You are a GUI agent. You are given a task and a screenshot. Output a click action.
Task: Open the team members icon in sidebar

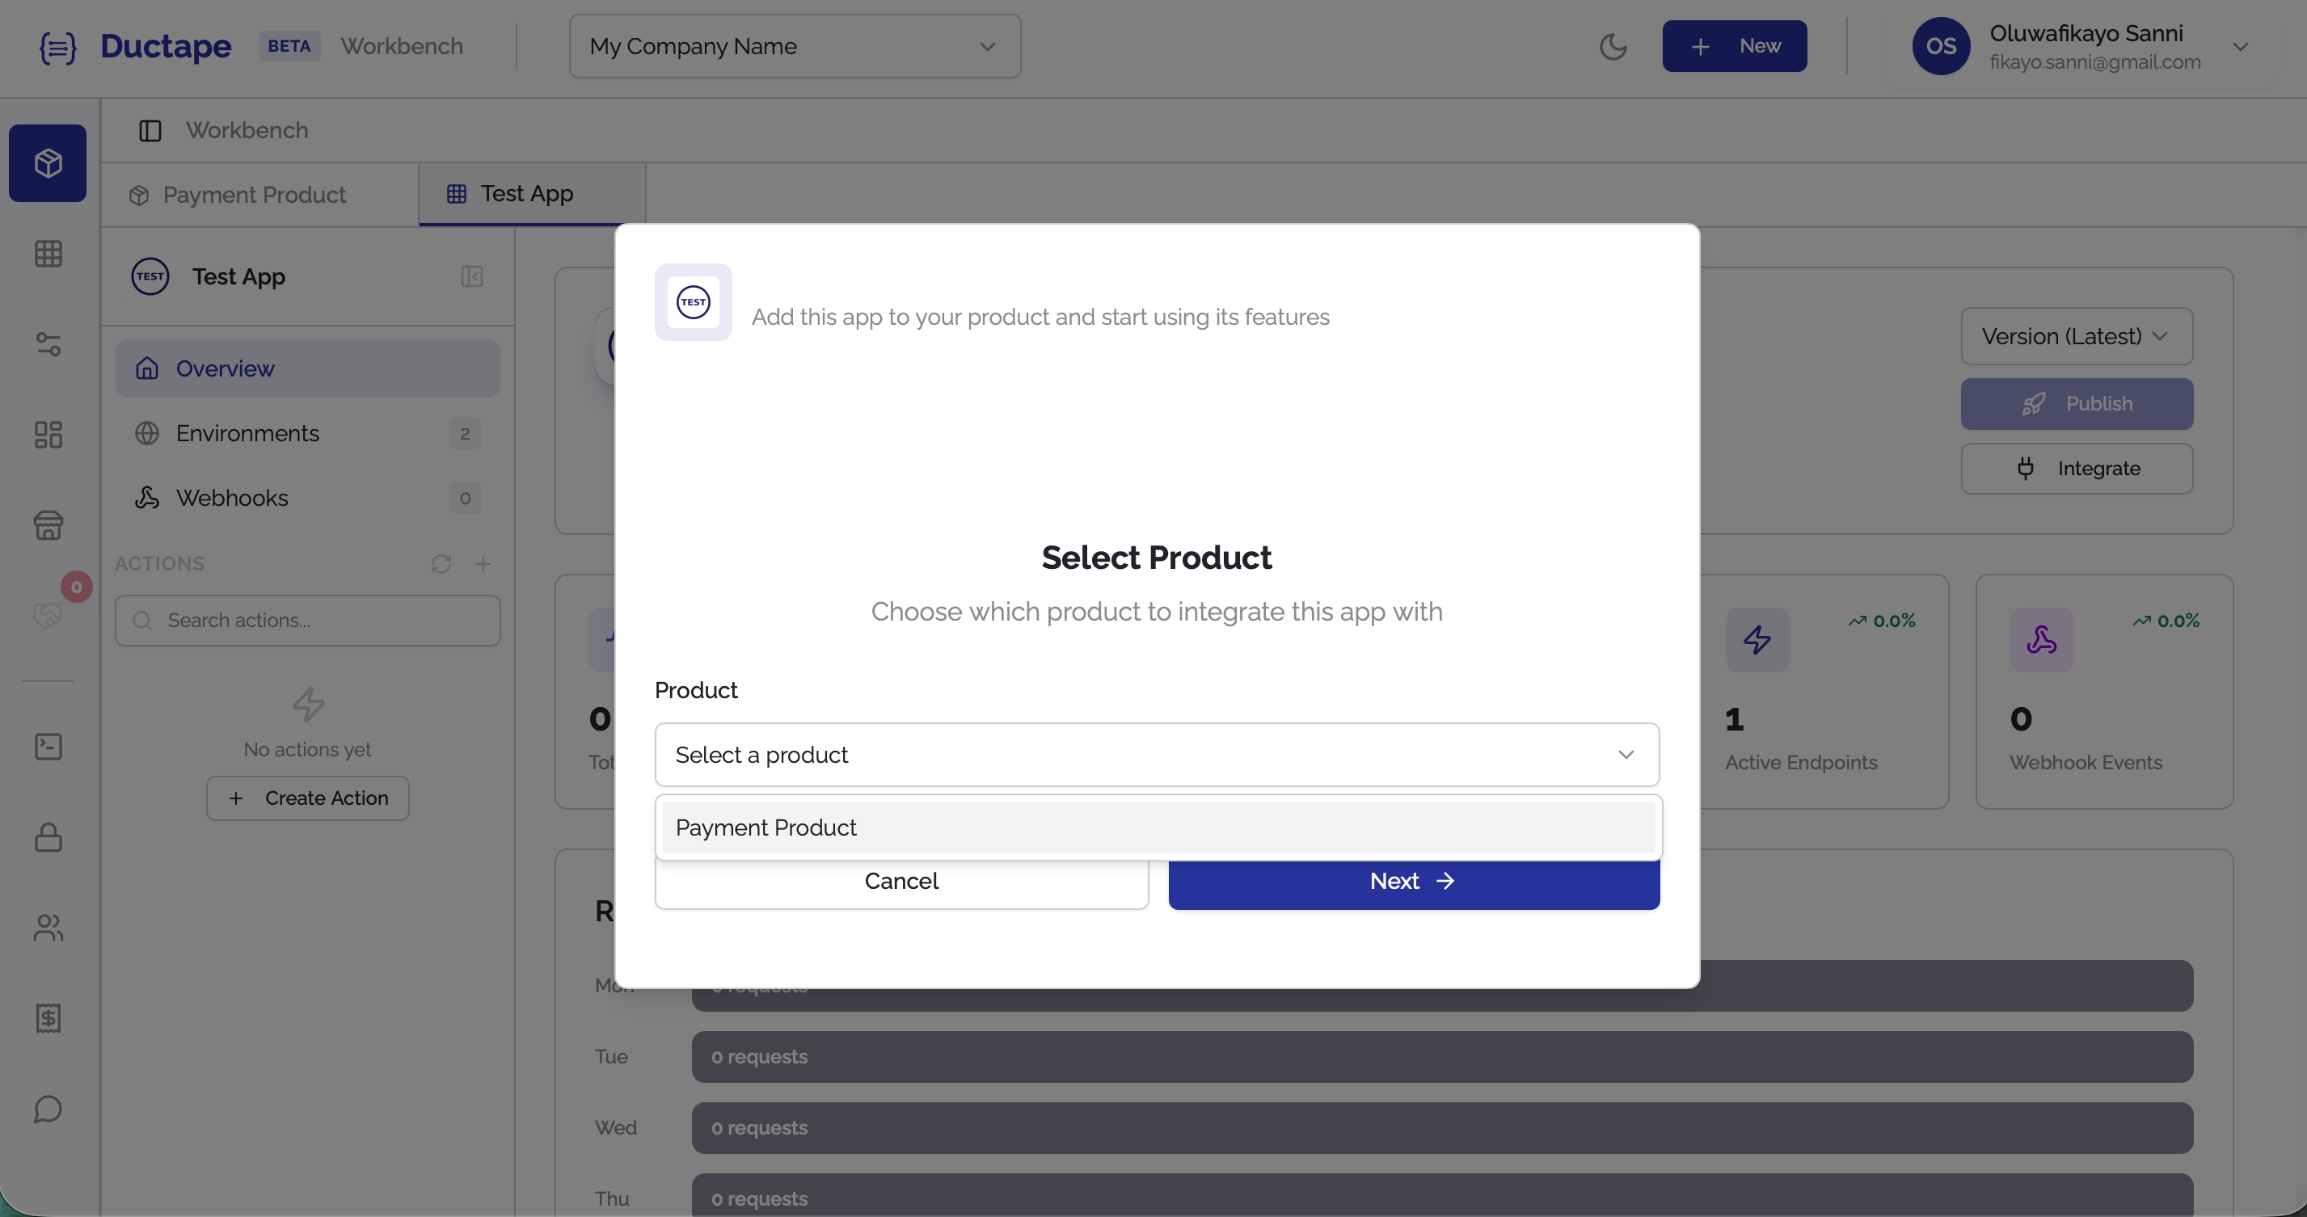48,928
